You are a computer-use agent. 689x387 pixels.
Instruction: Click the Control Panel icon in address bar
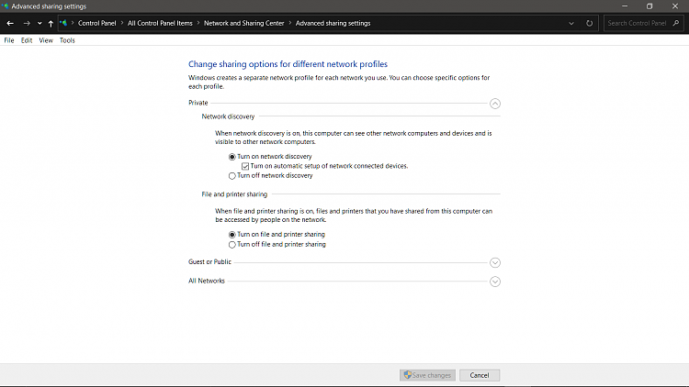(63, 23)
